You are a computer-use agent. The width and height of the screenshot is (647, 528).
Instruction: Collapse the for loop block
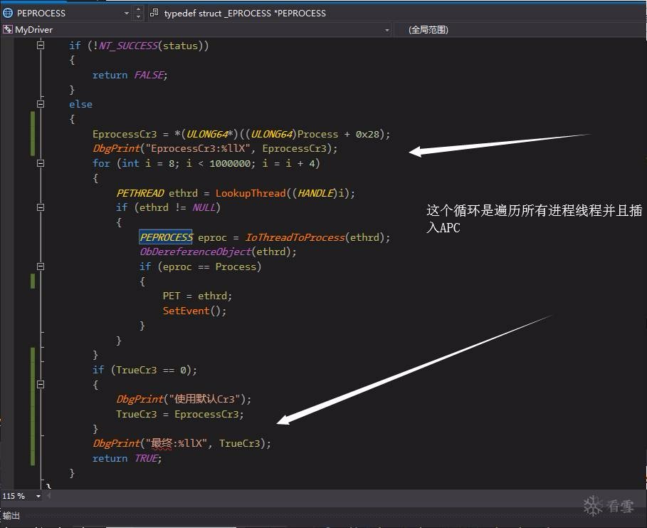[41, 163]
